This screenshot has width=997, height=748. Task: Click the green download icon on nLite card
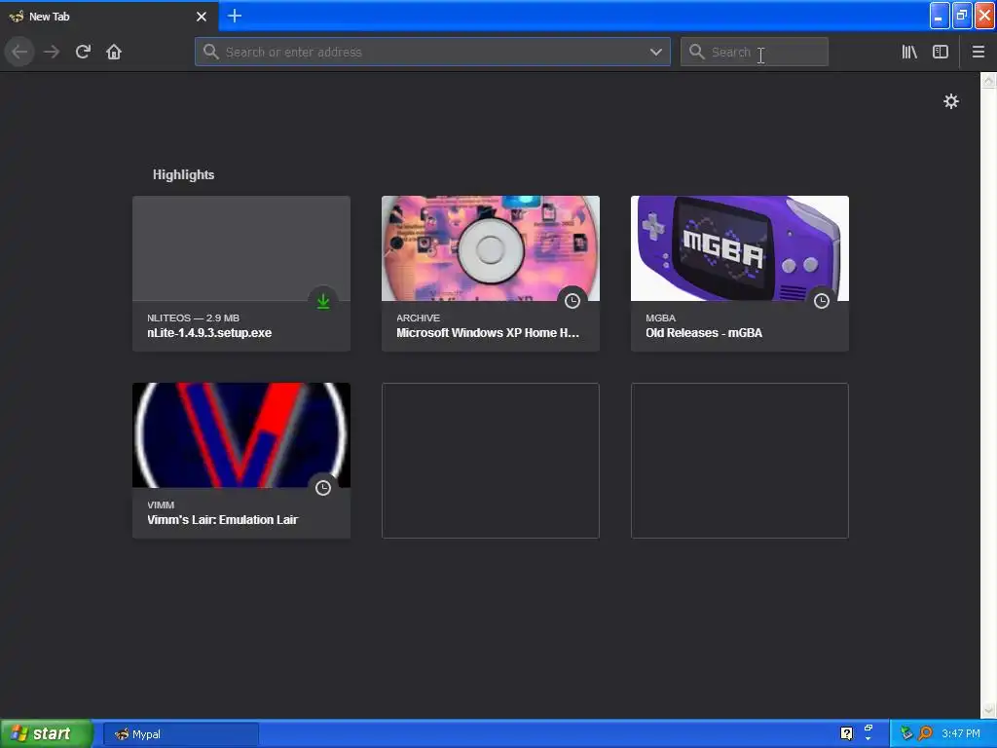click(323, 301)
